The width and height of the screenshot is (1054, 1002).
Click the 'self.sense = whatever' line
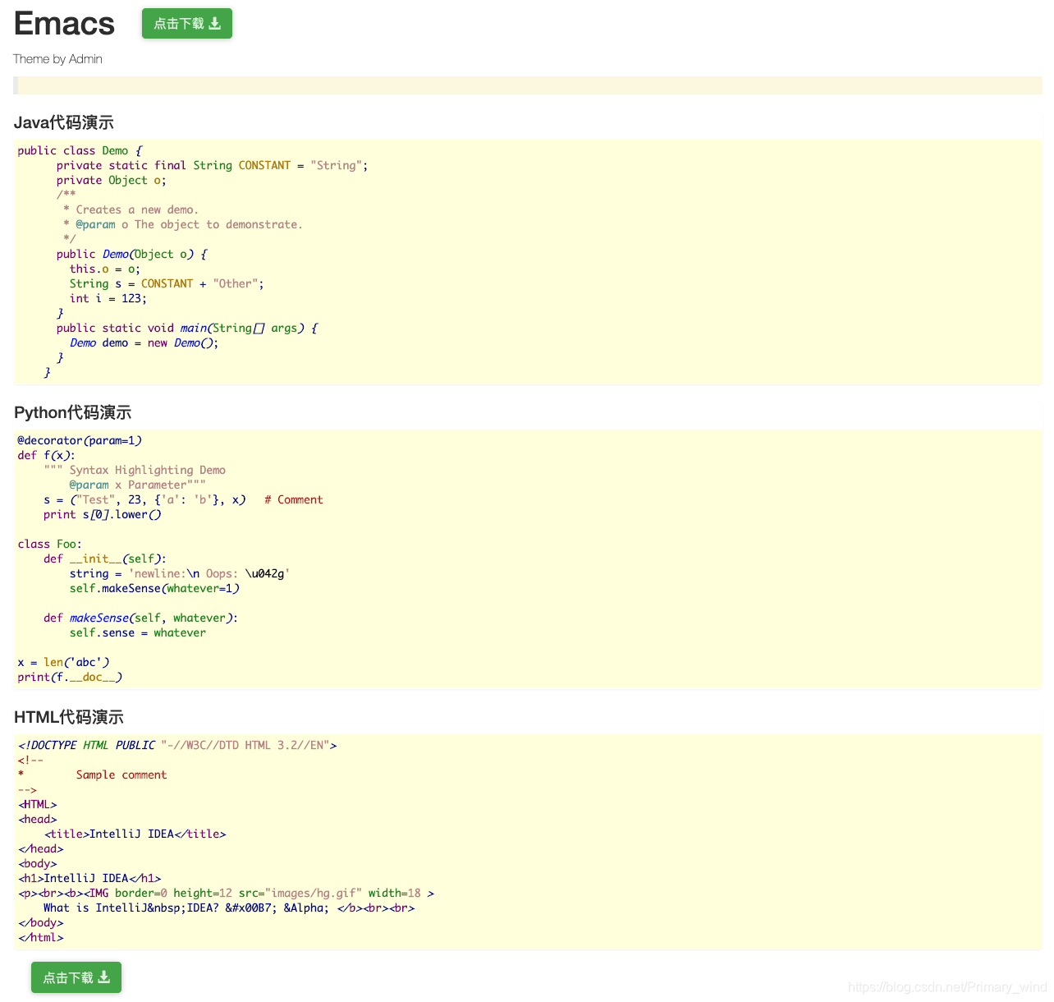coord(138,633)
